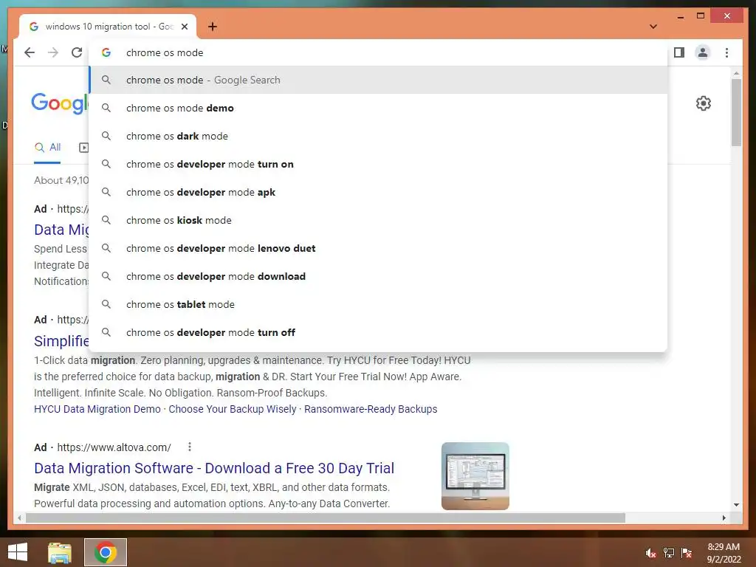The image size is (756, 567).
Task: Click the horizontal scrollbar left arrow
Action: 19,518
